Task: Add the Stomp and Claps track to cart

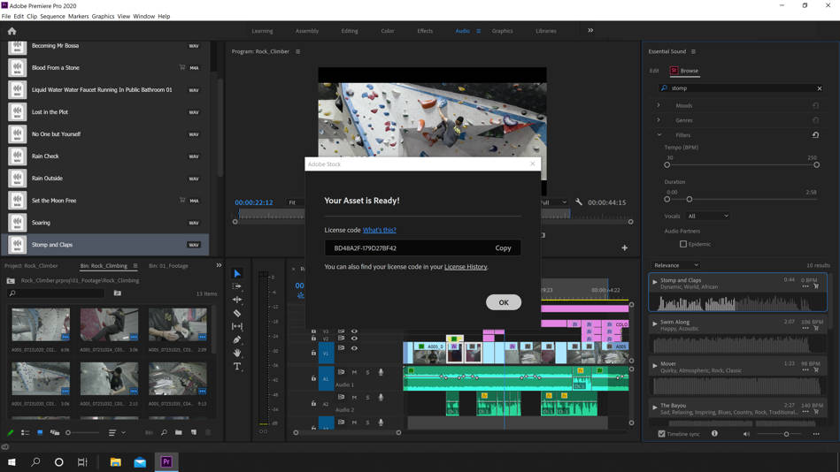Action: click(816, 286)
